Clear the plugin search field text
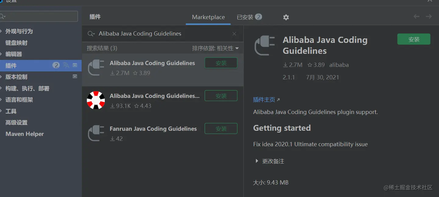This screenshot has width=439, height=197. point(234,34)
